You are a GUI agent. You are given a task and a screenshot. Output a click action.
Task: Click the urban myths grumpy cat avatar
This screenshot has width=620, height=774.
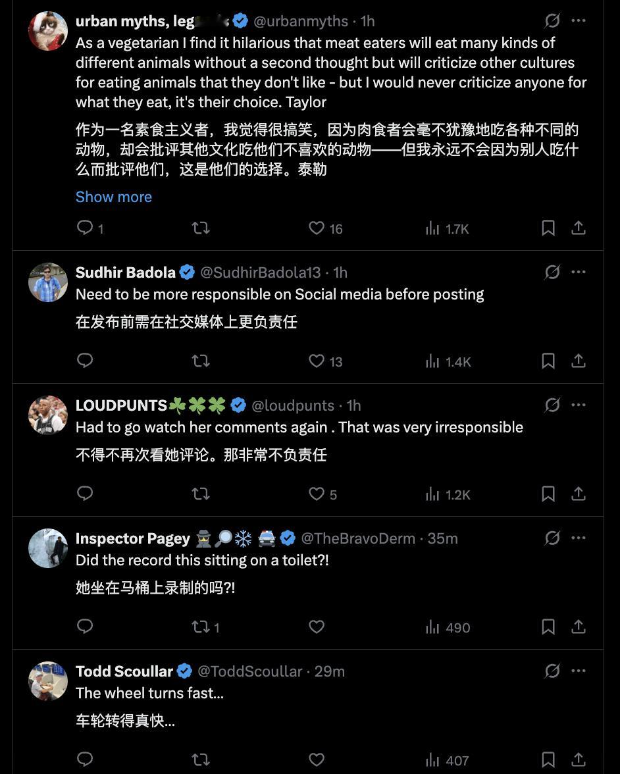[48, 30]
